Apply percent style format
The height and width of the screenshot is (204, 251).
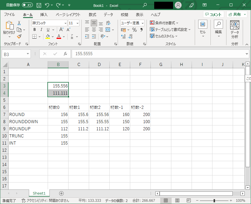point(134,30)
